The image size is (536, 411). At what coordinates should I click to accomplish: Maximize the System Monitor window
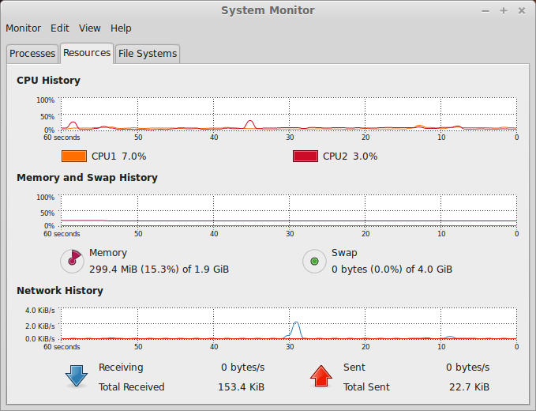coord(503,11)
